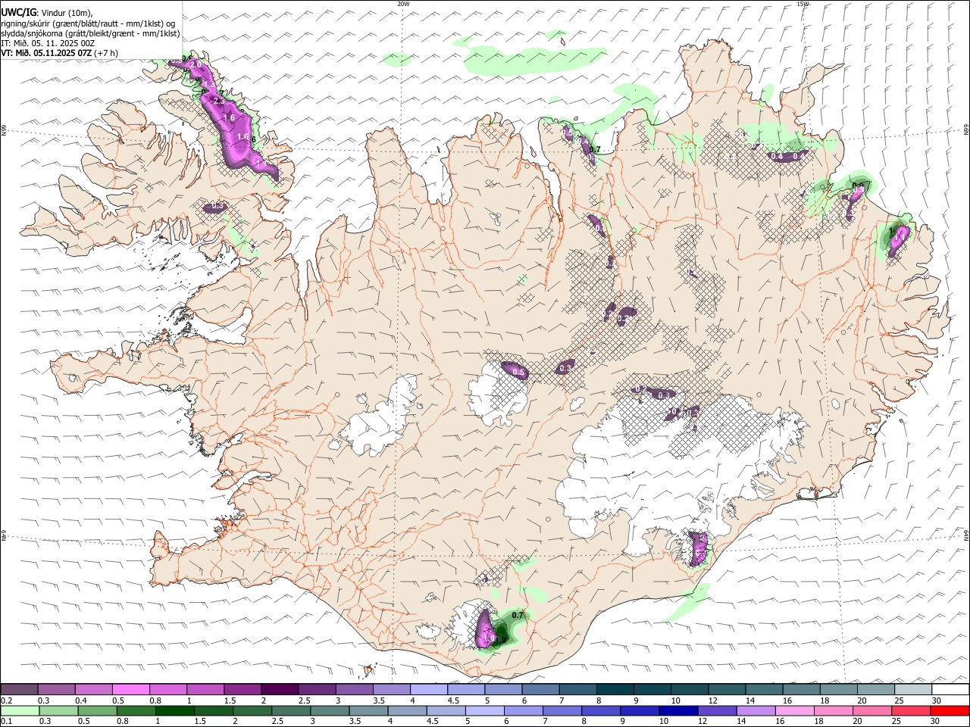Click the 'Vindur (10m)' text in the header
The image size is (970, 727).
(66, 13)
